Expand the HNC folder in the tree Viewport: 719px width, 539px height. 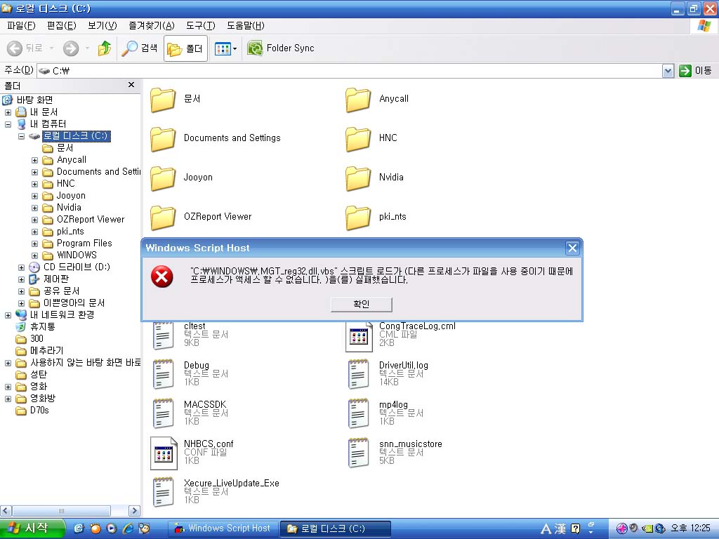pyautogui.click(x=34, y=185)
